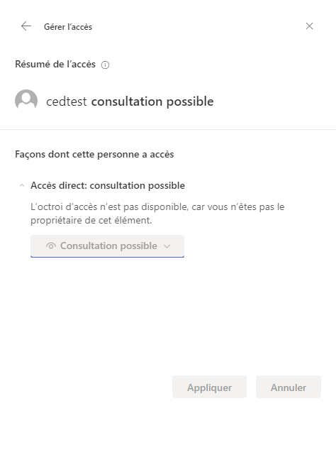This screenshot has height=457, width=336.
Task: Open the Consultation possible permission dropdown
Action: click(108, 246)
